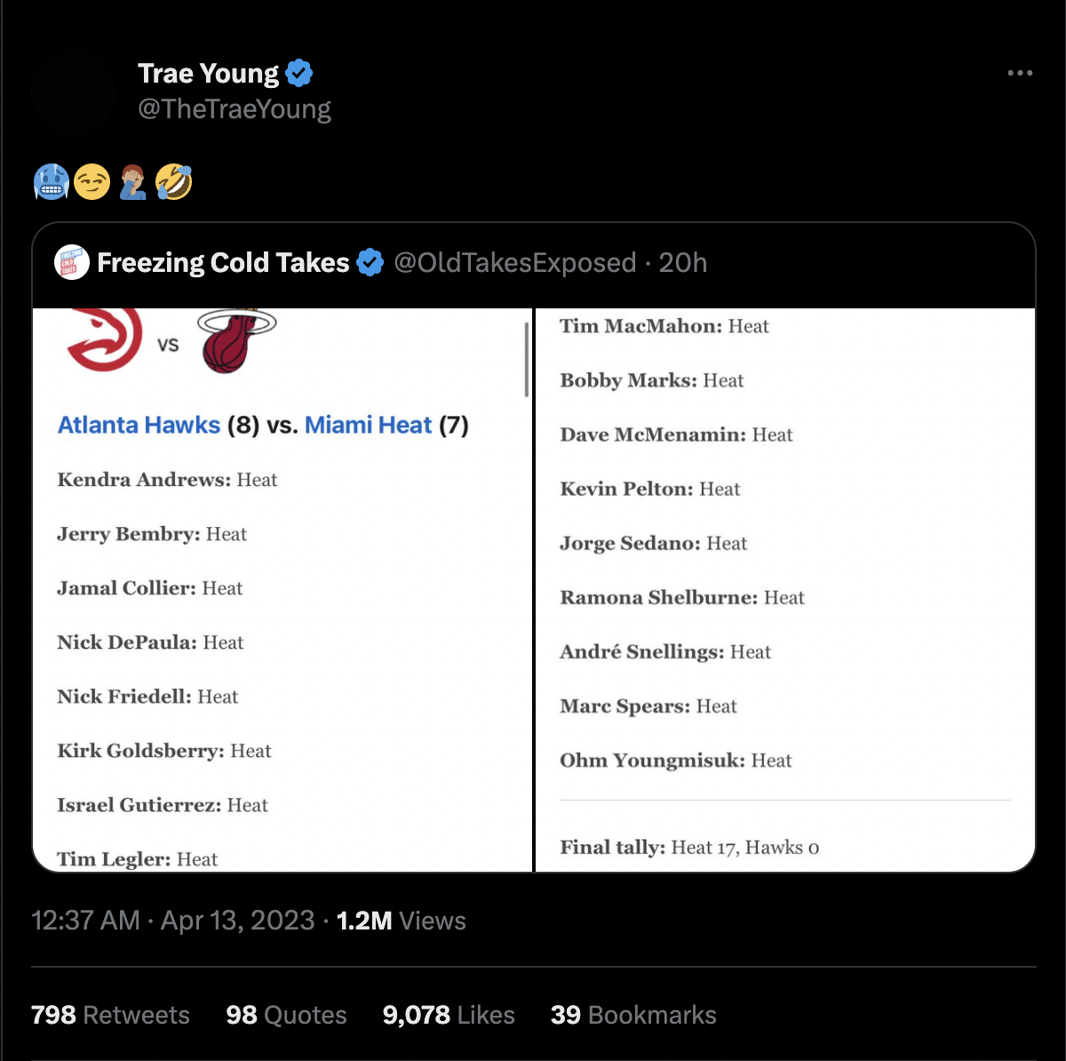Click the scrollbar in the left image
This screenshot has height=1061, width=1066.
tap(527, 359)
